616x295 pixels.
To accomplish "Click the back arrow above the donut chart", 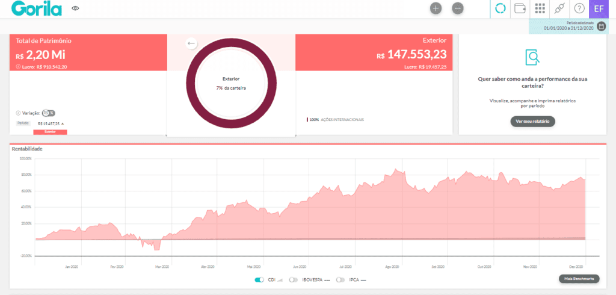I will [191, 43].
